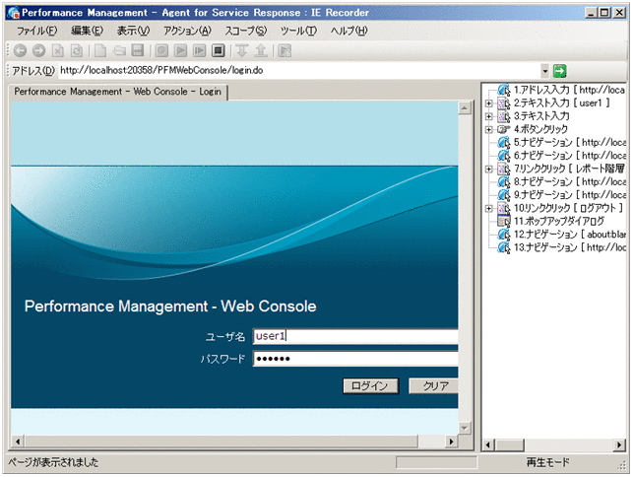Open the ヘルプ(H) menu
634x477 pixels.
coord(349,31)
